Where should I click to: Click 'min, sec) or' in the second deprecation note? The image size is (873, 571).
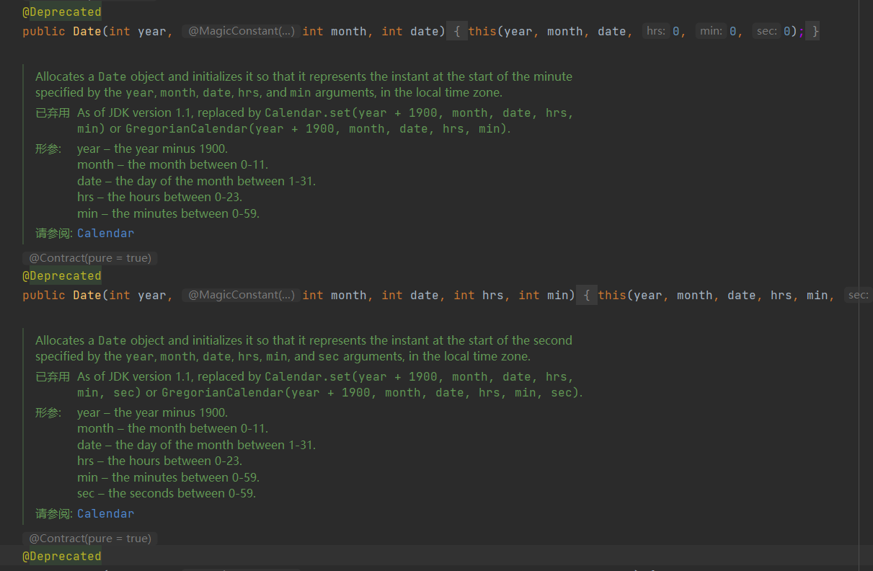117,393
